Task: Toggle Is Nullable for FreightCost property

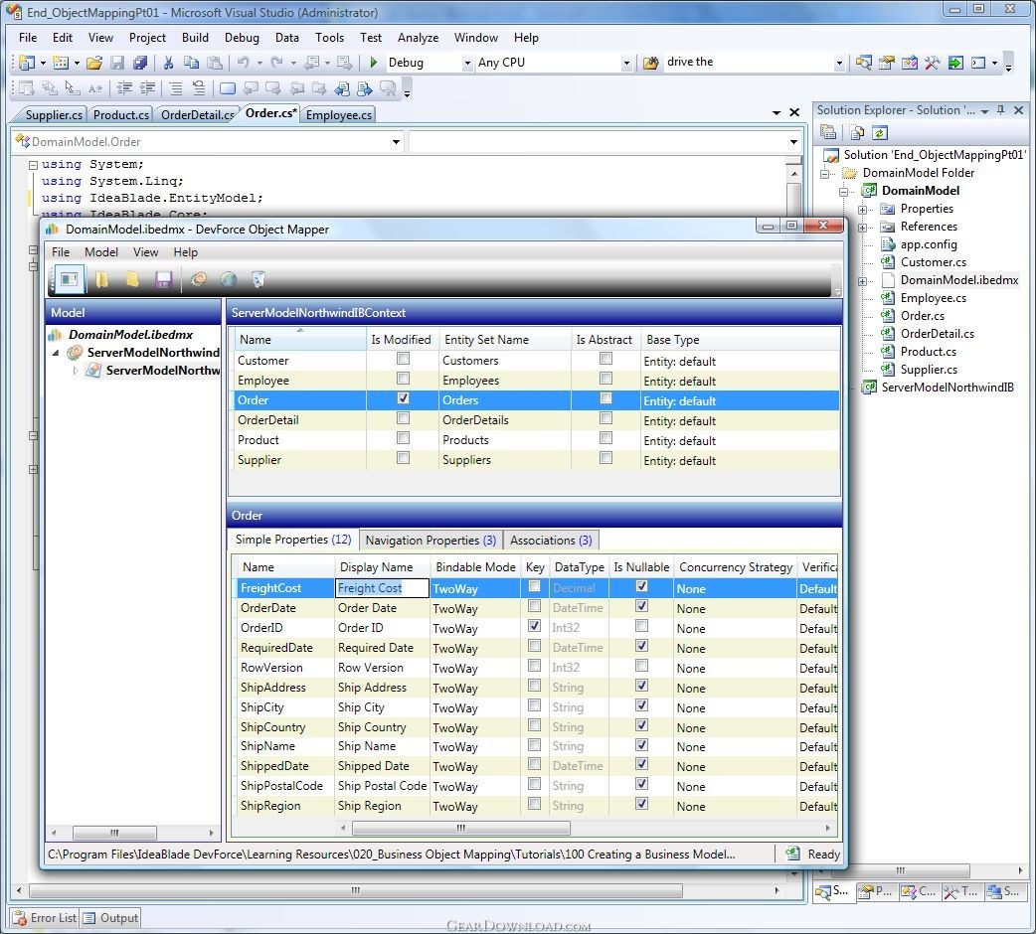Action: tap(641, 586)
